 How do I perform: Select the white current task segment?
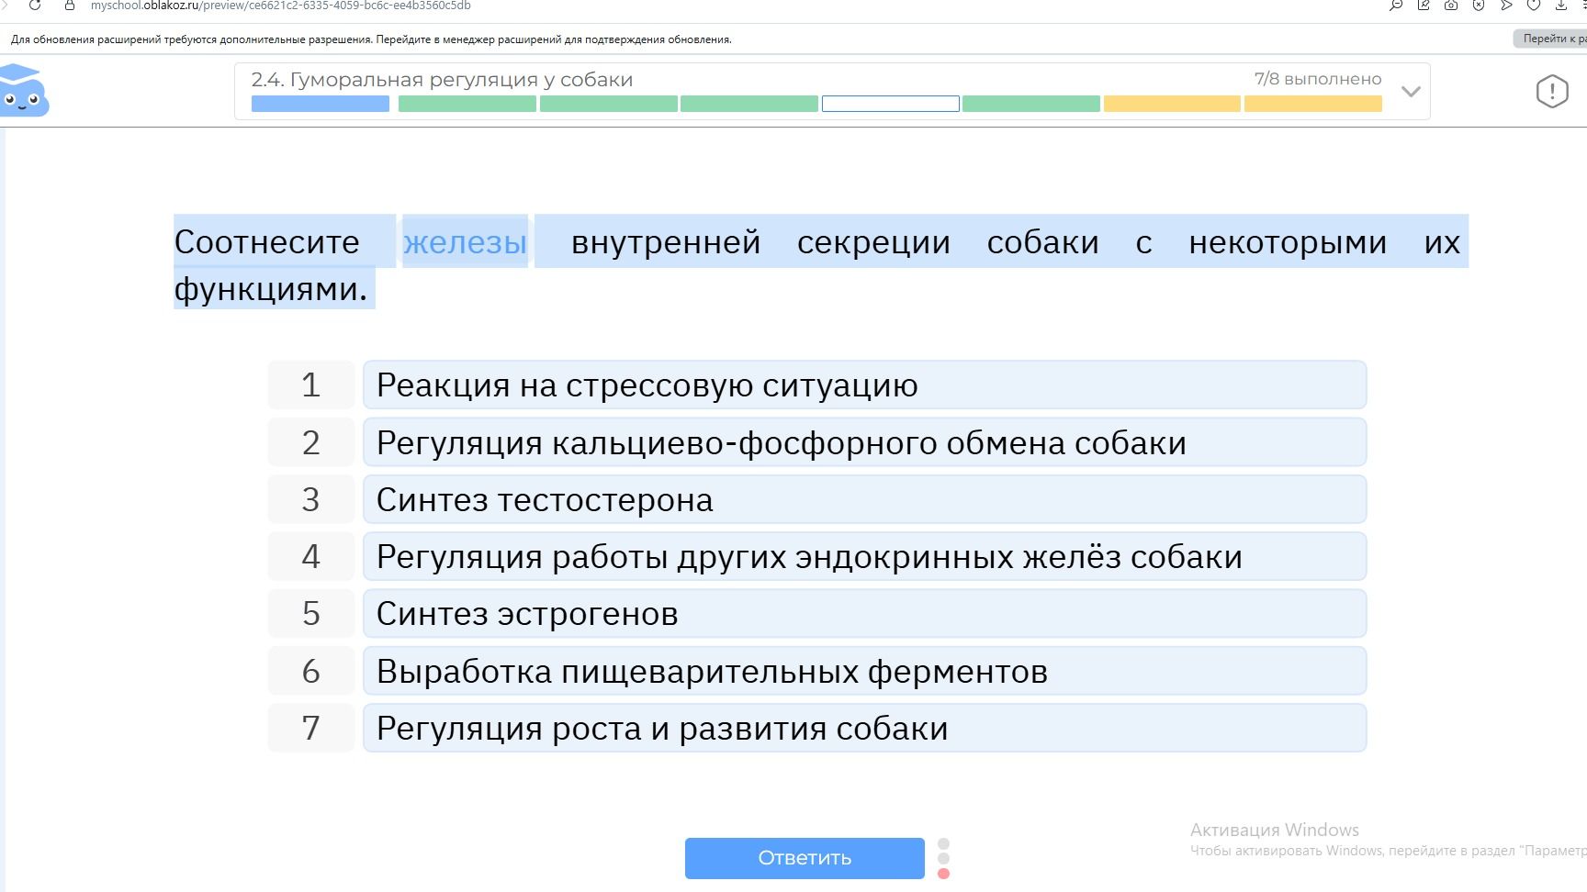coord(891,104)
